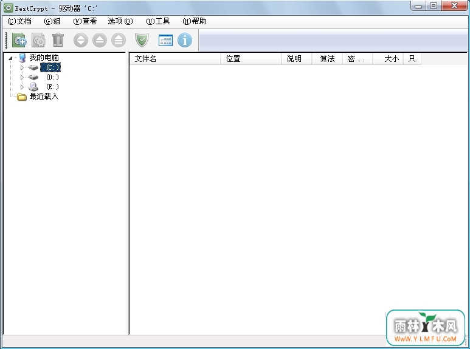Click the dismount all icon
Viewport: 470px width, 349px height.
coord(119,40)
